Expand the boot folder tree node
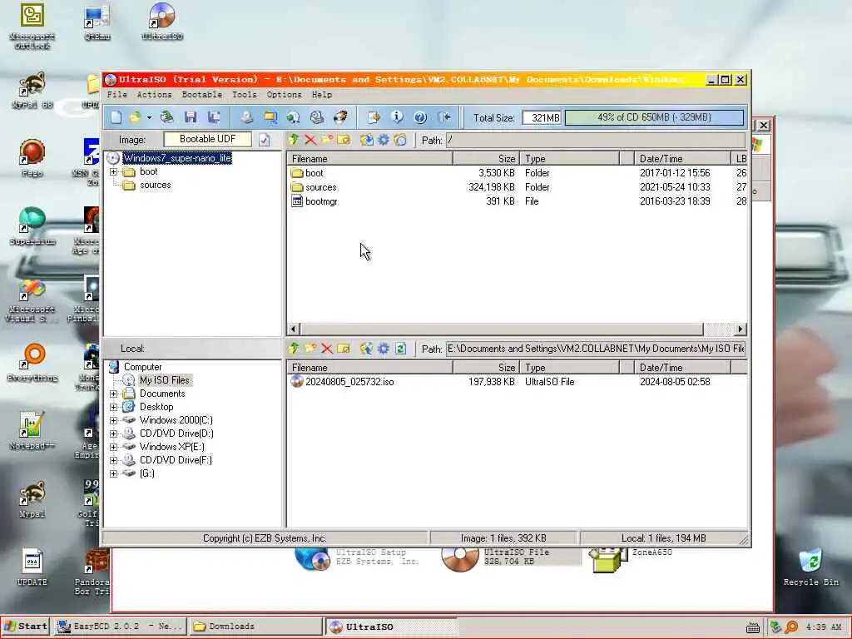The height and width of the screenshot is (639, 852). (x=113, y=171)
